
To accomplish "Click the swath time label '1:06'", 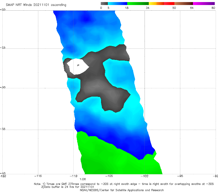I will click(x=82, y=179).
